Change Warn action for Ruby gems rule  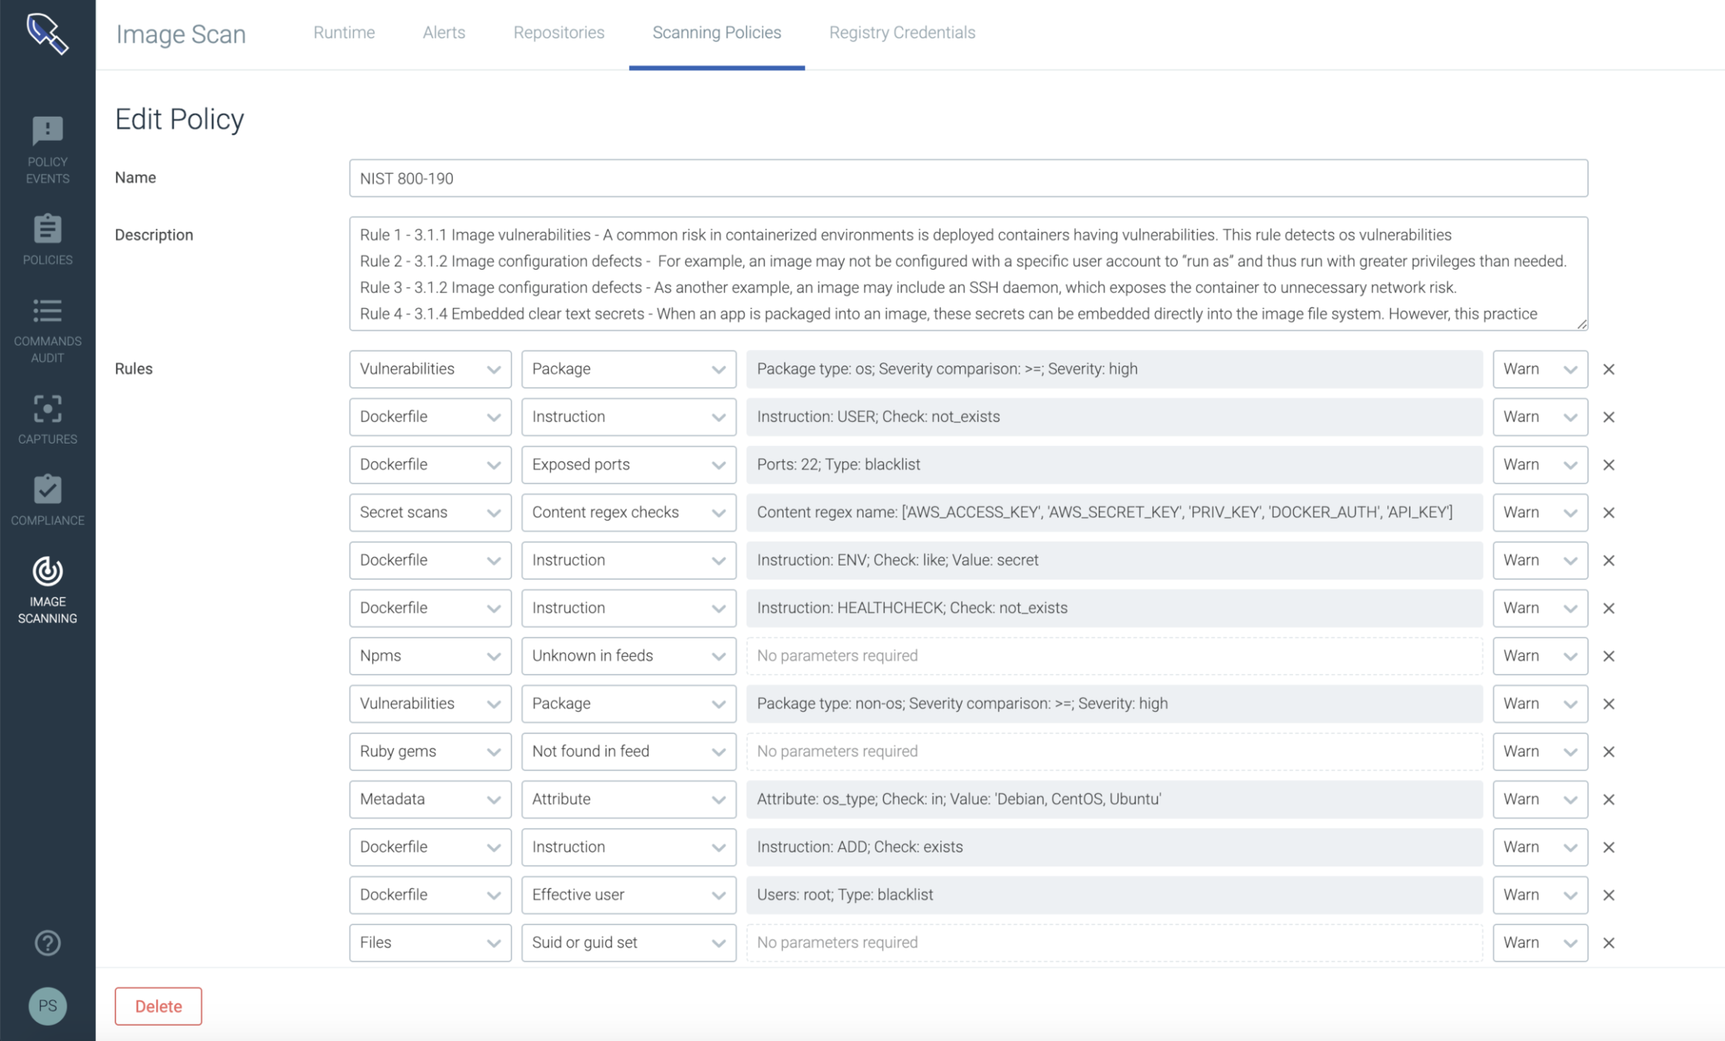coord(1540,751)
